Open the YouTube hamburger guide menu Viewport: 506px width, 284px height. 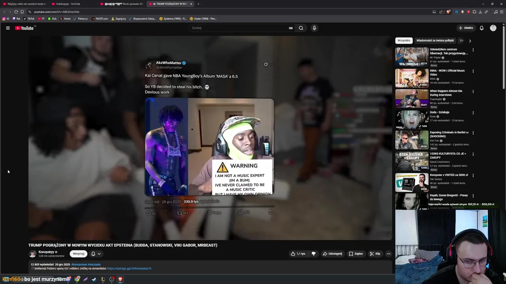(8, 28)
